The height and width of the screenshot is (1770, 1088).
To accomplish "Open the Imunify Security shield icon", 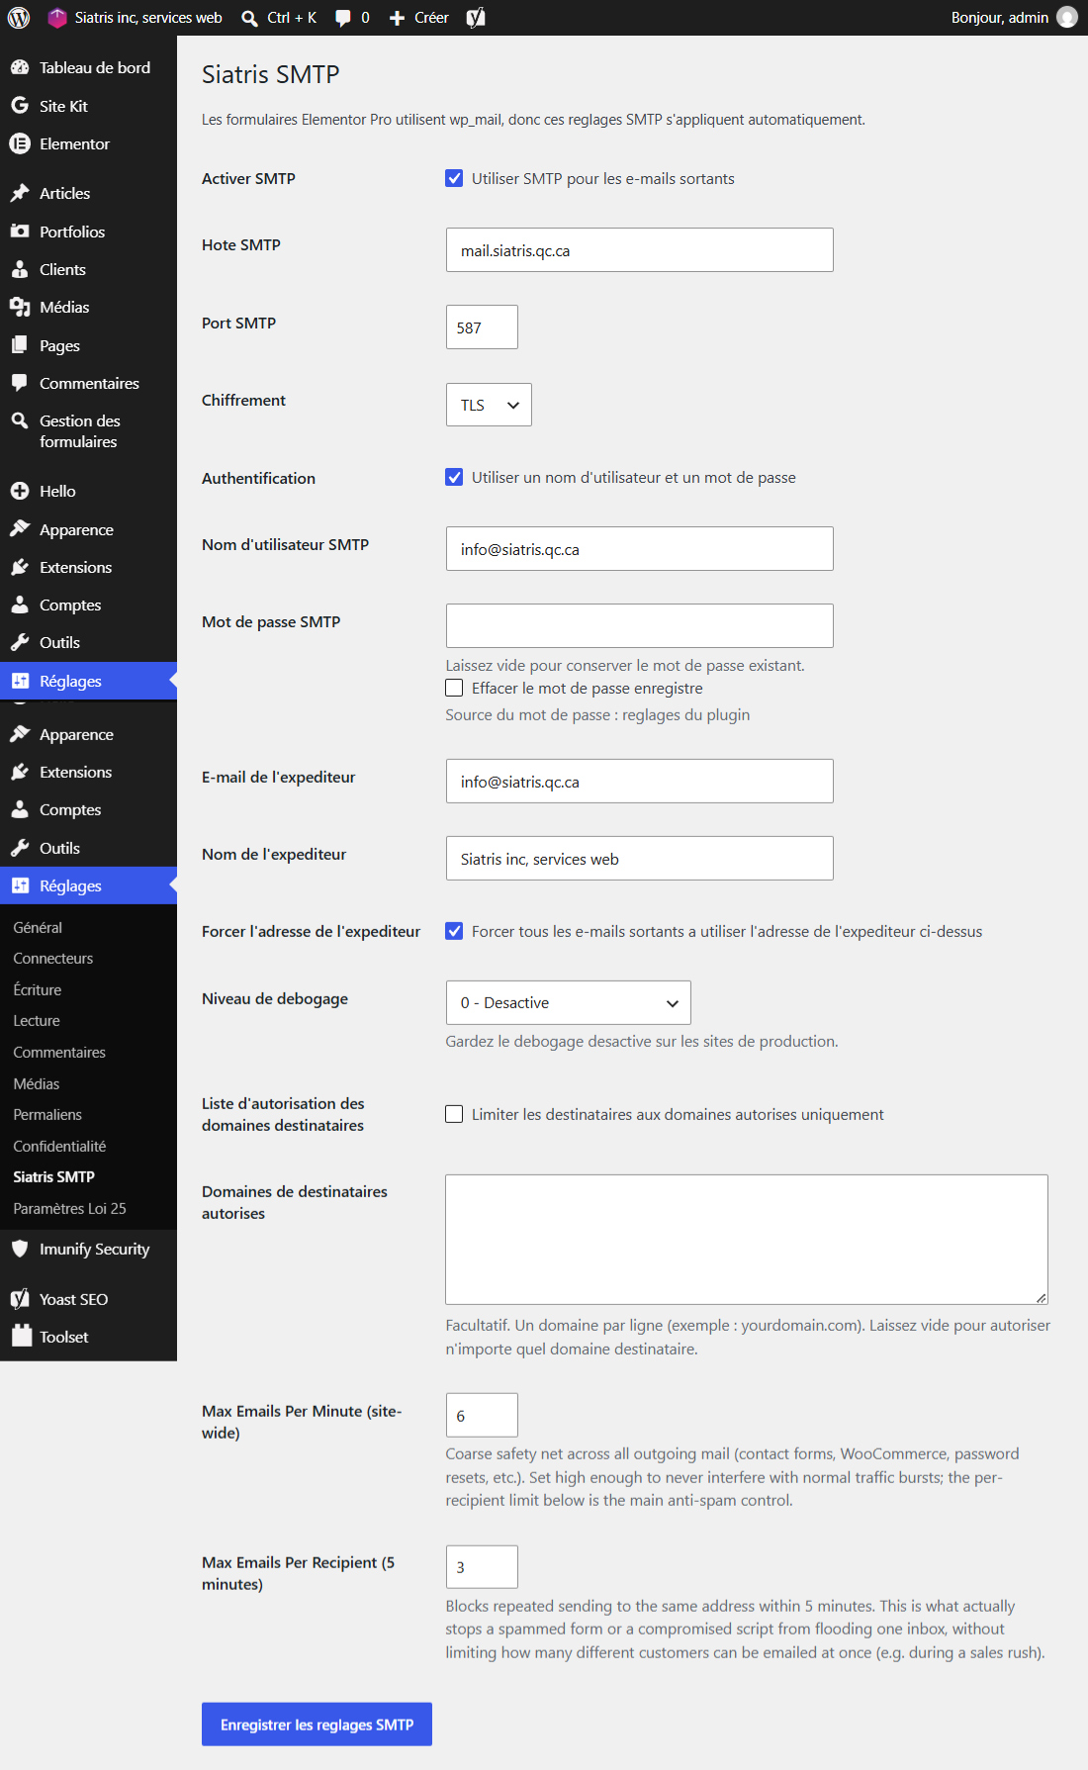I will pos(20,1249).
